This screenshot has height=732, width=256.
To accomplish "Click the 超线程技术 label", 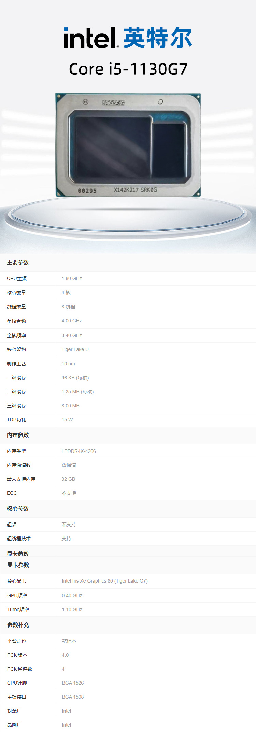I will [19, 539].
